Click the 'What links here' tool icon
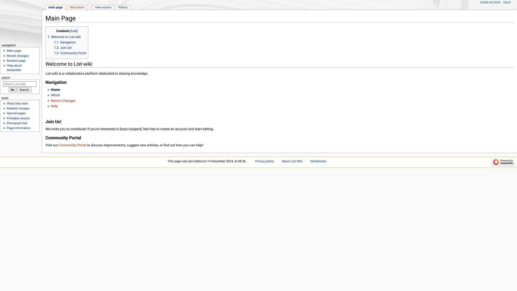This screenshot has height=291, width=517. tap(17, 103)
